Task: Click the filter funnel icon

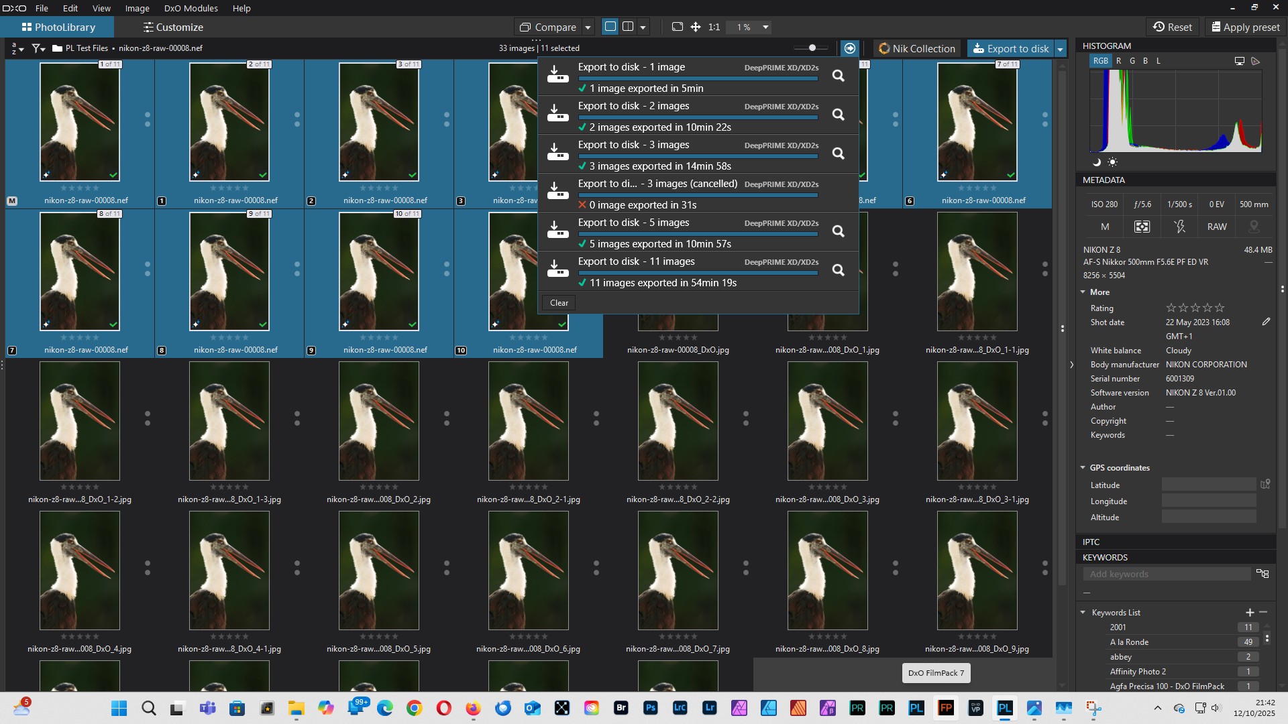Action: [x=38, y=48]
